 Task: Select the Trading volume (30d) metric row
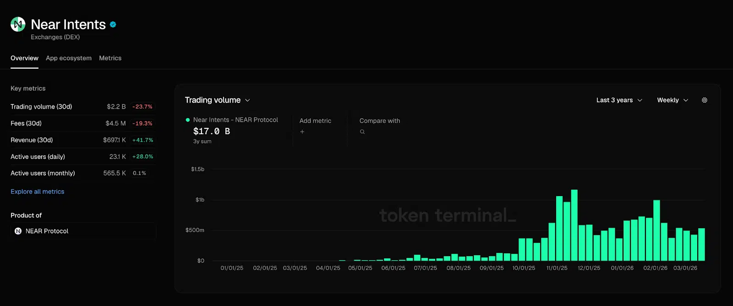[x=82, y=107]
